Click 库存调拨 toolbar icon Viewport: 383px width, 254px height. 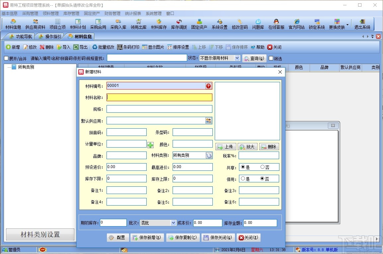coord(179,24)
